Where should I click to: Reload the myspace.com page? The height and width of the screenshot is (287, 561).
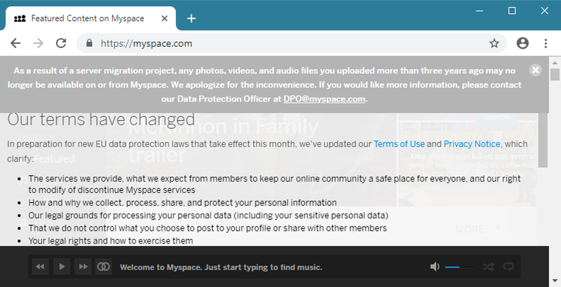(x=61, y=43)
